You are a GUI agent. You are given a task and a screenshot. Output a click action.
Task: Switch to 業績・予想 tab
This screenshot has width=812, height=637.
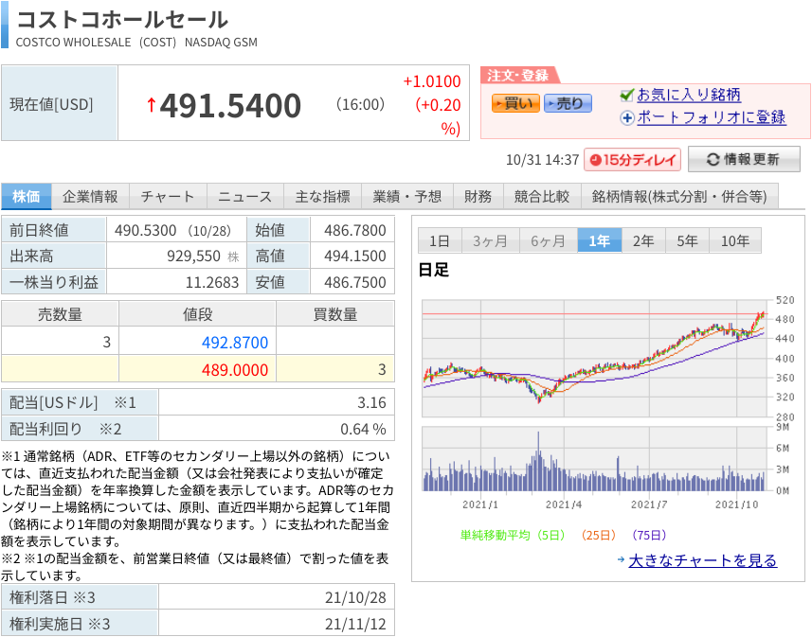(407, 197)
